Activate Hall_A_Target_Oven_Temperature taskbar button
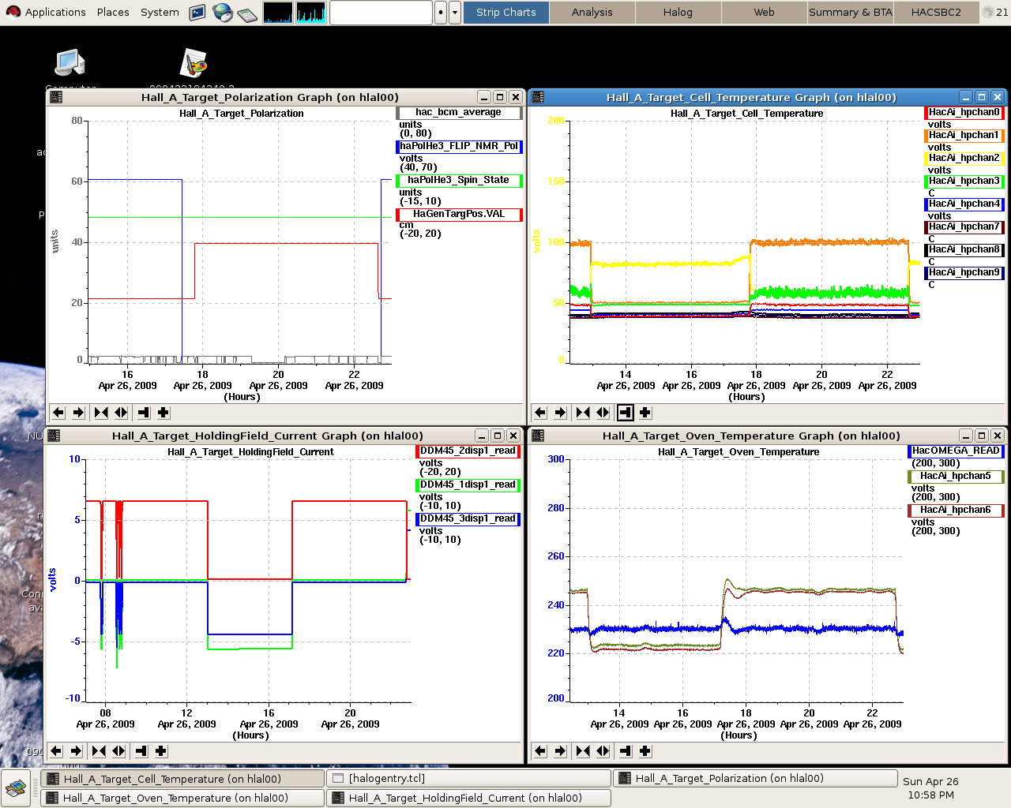Screen dimensions: 1011x808 (182, 798)
